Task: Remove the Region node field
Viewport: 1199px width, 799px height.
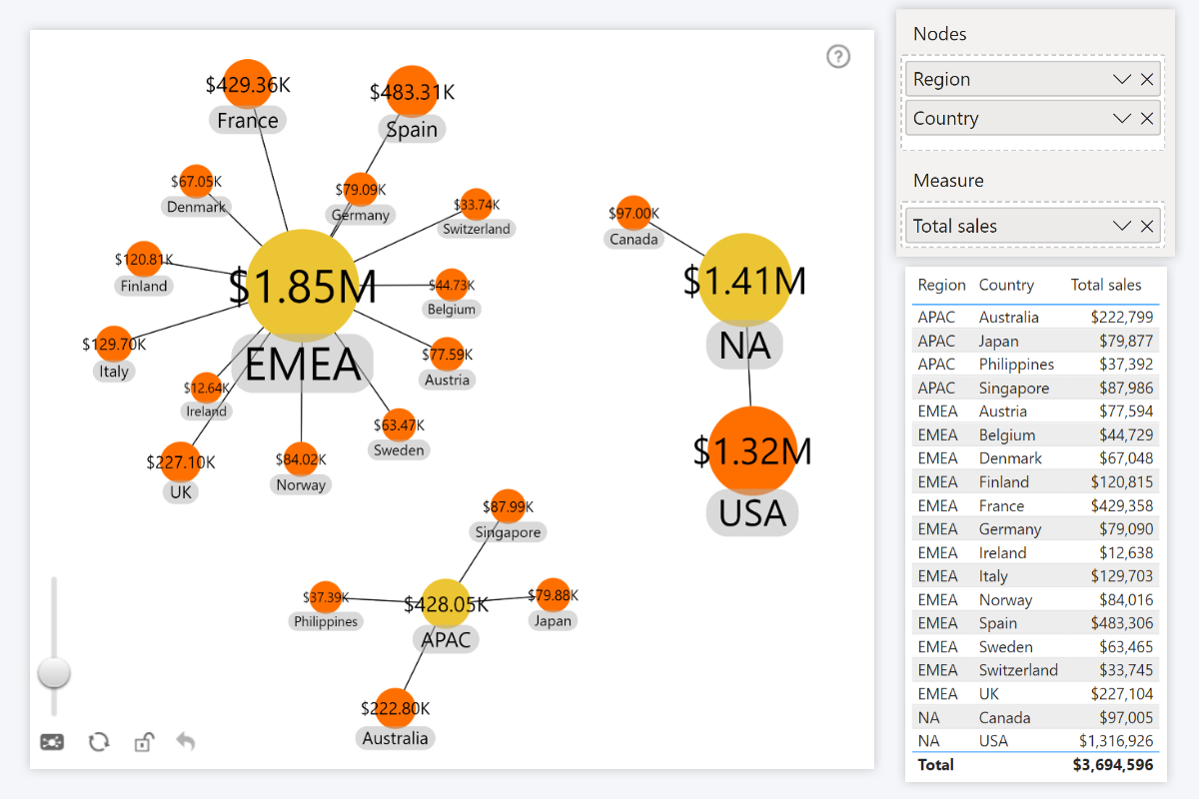Action: tap(1147, 79)
